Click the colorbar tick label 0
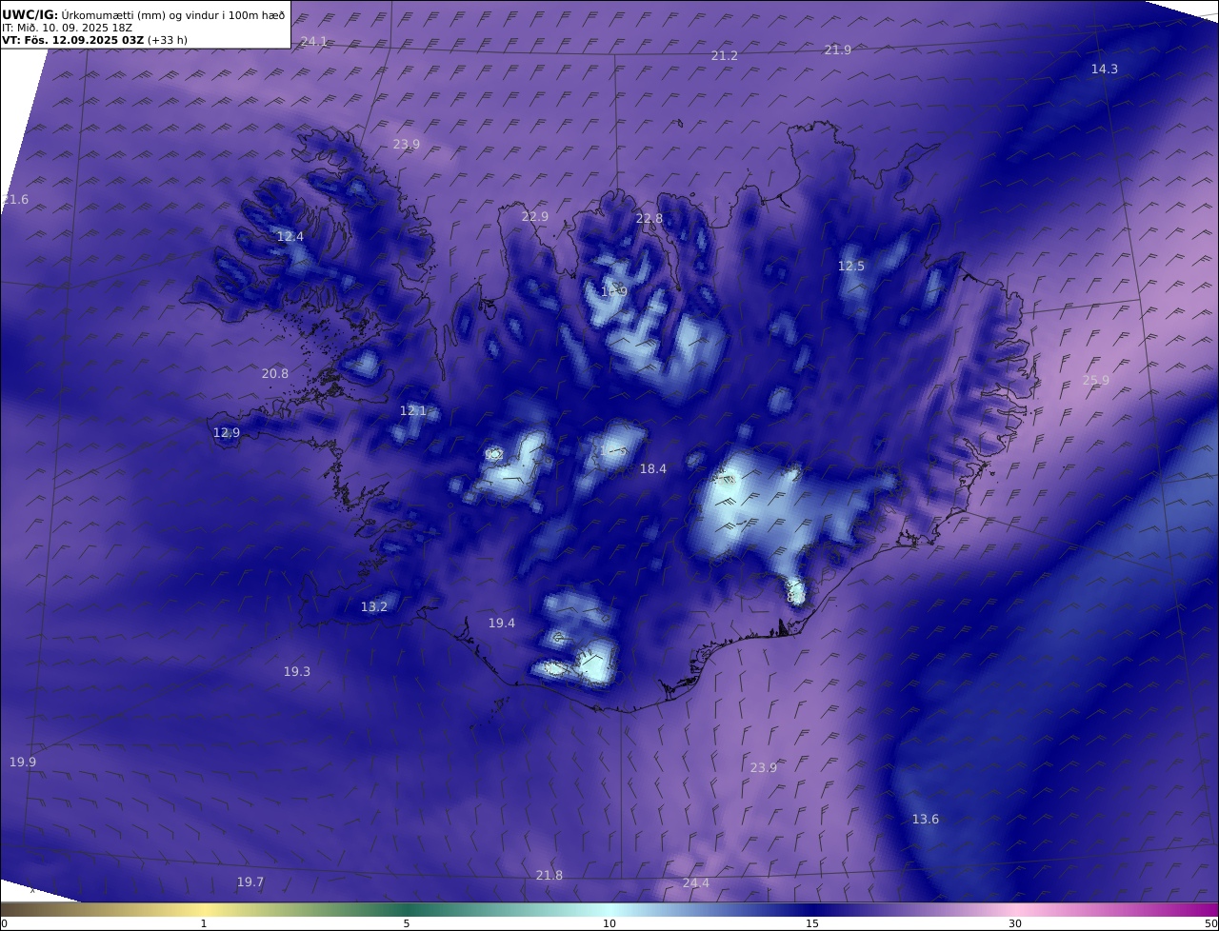This screenshot has width=1219, height=931. coord(4,923)
